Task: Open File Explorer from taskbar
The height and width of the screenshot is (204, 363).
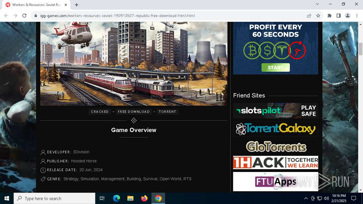Action: [x=130, y=198]
